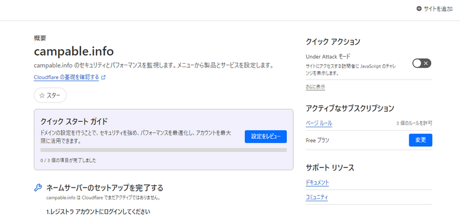The height and width of the screenshot is (219, 460).
Task: Open the ドキュメント support link
Action: coord(317,182)
